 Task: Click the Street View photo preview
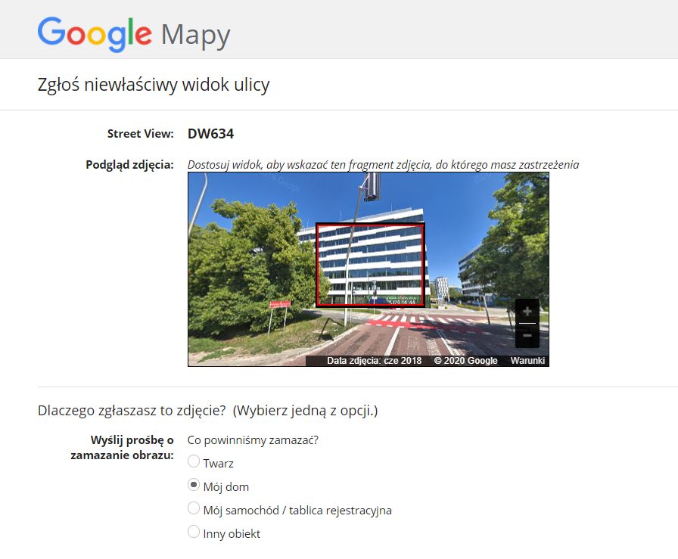369,269
